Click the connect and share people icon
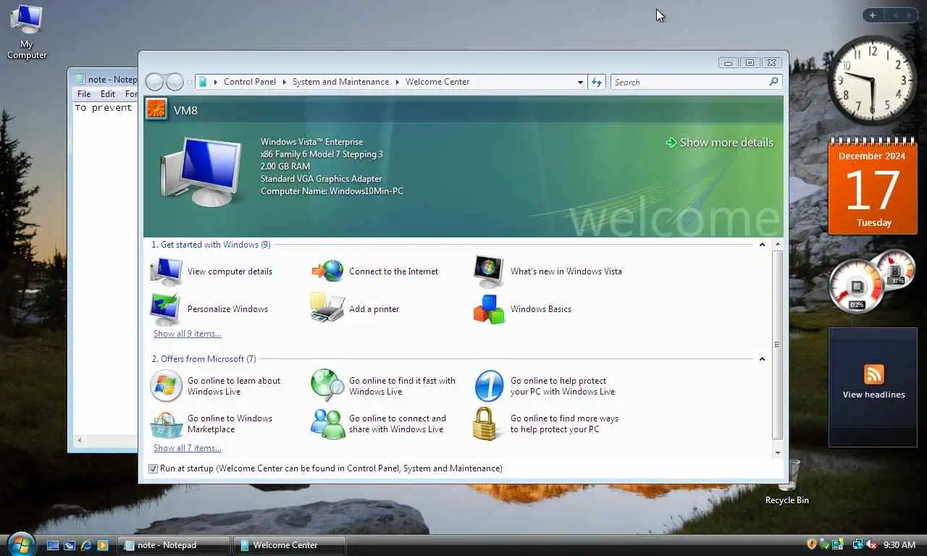The image size is (927, 556). (327, 424)
